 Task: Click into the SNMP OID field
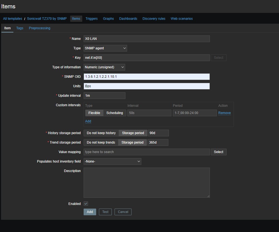click(147, 77)
